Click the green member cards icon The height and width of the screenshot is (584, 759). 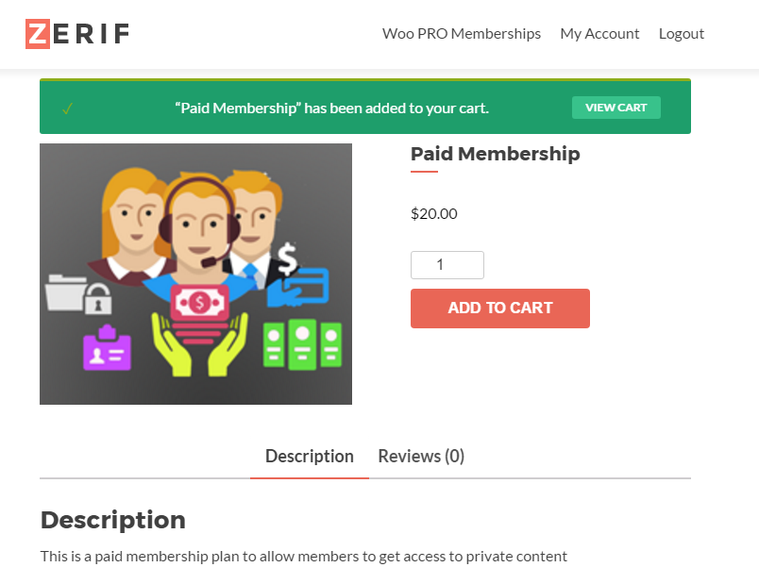302,344
